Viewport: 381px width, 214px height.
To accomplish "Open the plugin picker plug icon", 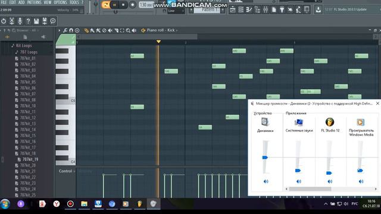I will point(282,10).
